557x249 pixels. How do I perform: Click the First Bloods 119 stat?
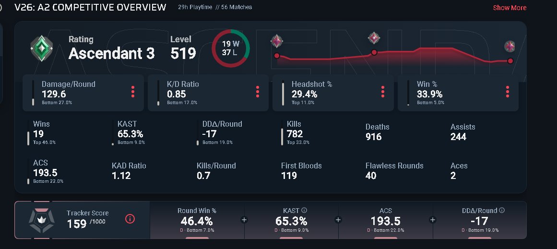tap(301, 171)
